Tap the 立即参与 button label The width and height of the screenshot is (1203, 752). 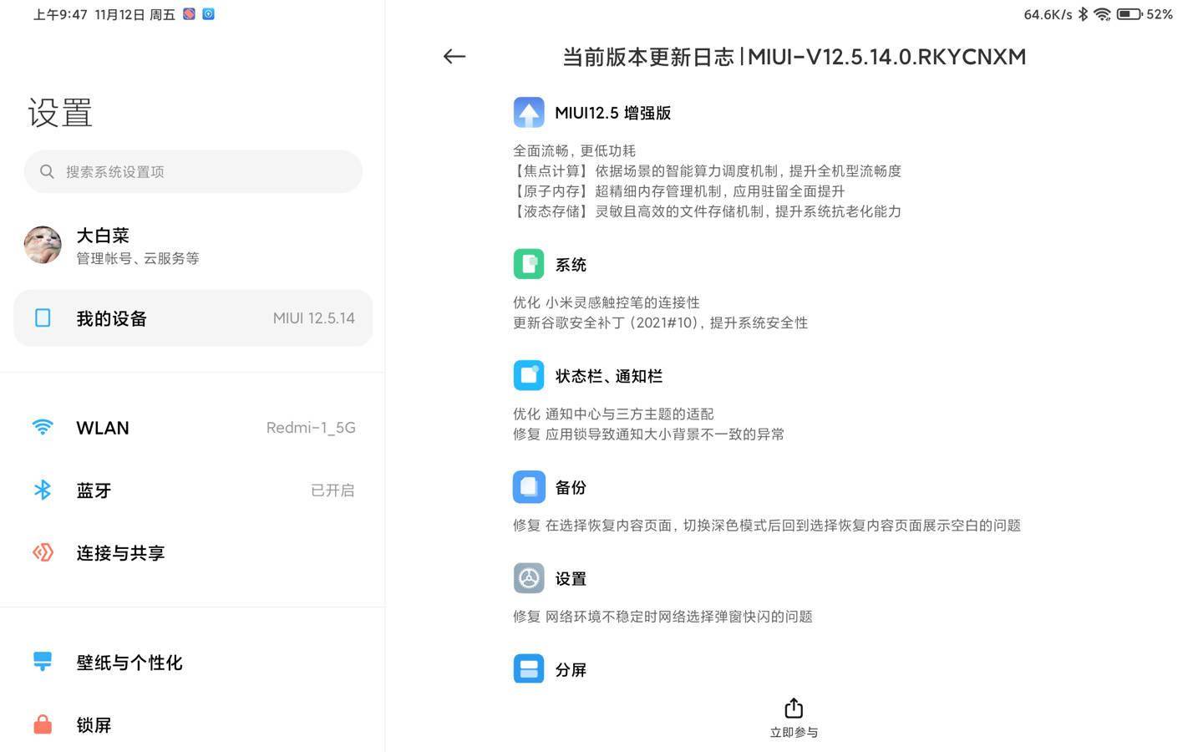(x=794, y=732)
